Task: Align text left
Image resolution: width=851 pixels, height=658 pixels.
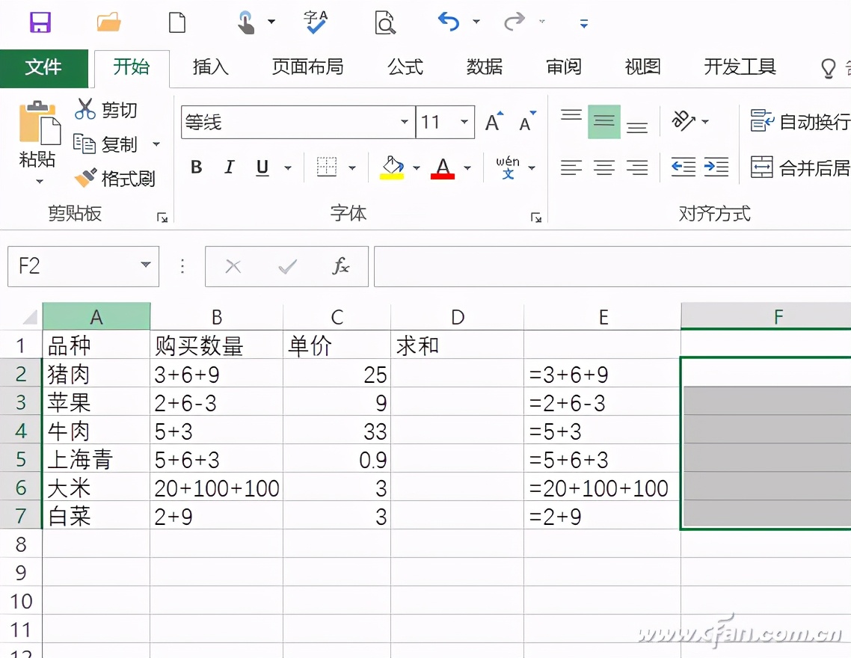Action: coord(571,167)
